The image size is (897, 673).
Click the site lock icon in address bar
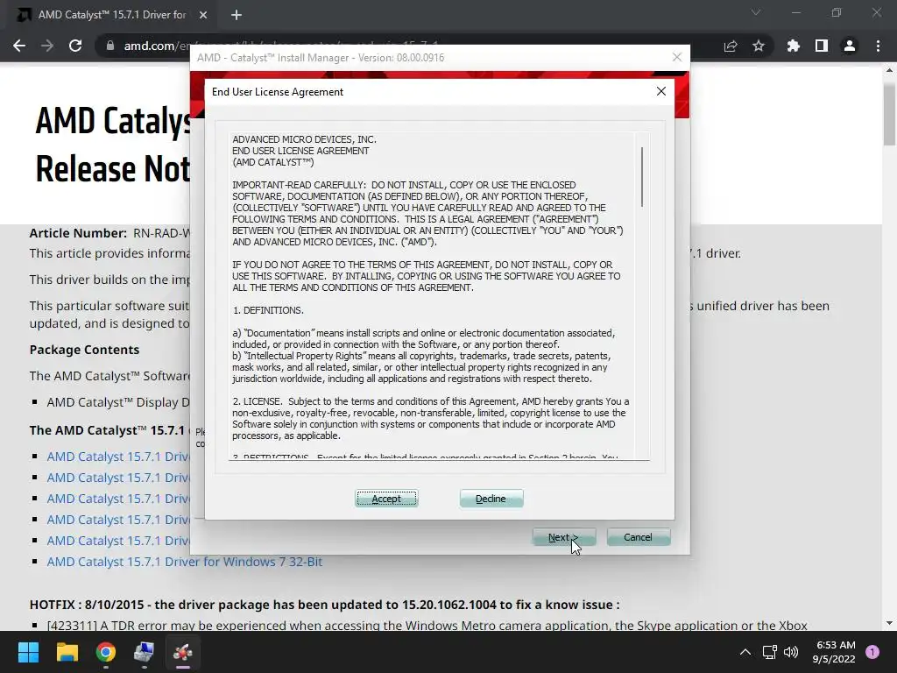[110, 46]
